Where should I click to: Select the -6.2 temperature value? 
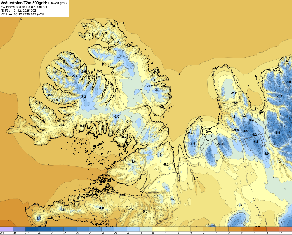[x=254, y=135]
